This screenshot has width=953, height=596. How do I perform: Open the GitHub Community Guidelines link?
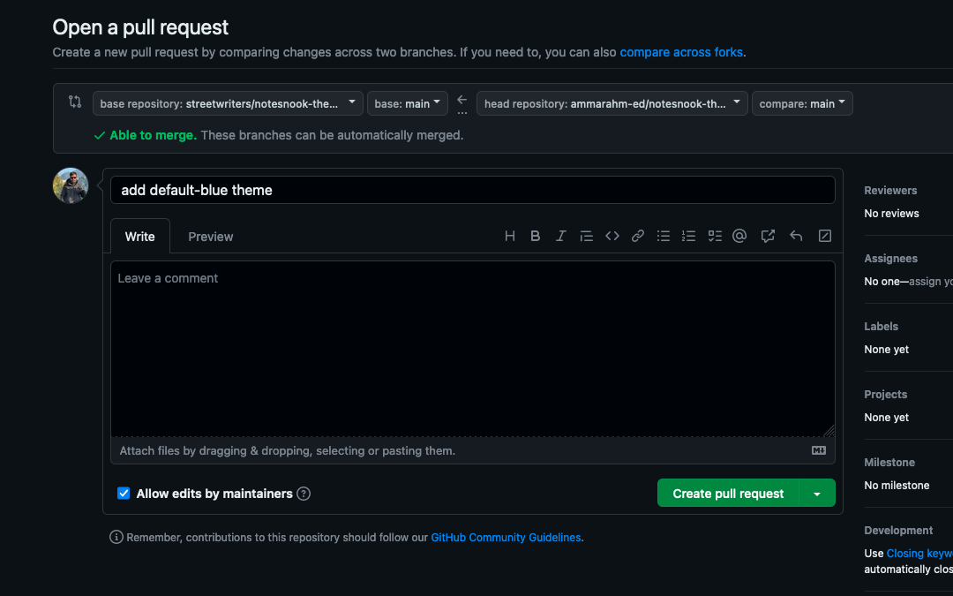point(506,537)
